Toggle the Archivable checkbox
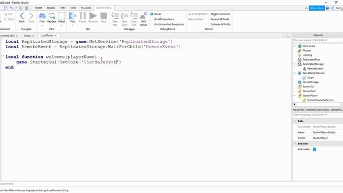Screen dimensions: 343x193 315,149
